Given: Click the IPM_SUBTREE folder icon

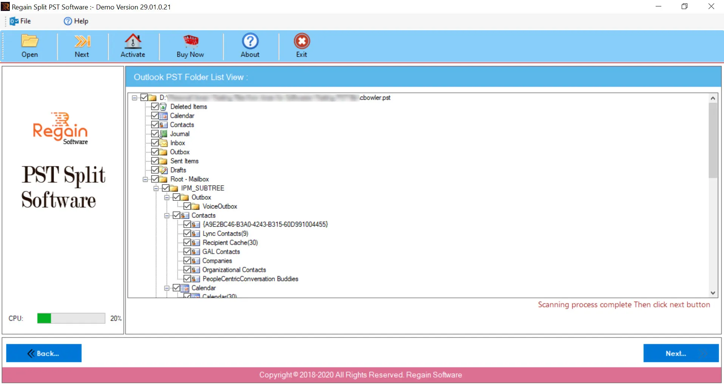Looking at the screenshot, I should 174,188.
